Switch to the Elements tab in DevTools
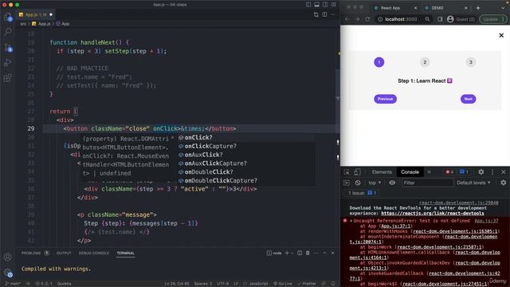 [382, 172]
